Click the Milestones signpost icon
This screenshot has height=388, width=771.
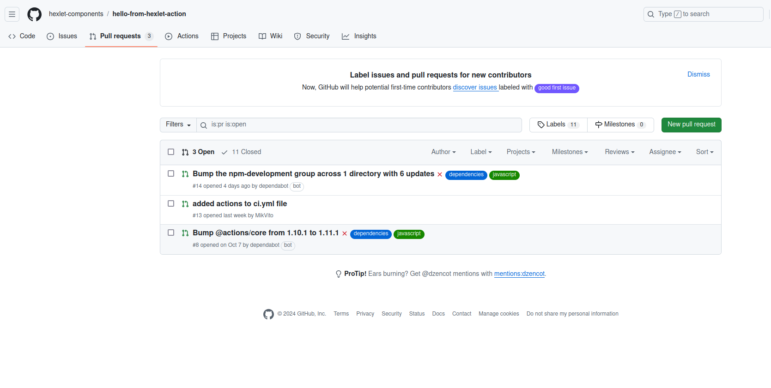pyautogui.click(x=599, y=125)
